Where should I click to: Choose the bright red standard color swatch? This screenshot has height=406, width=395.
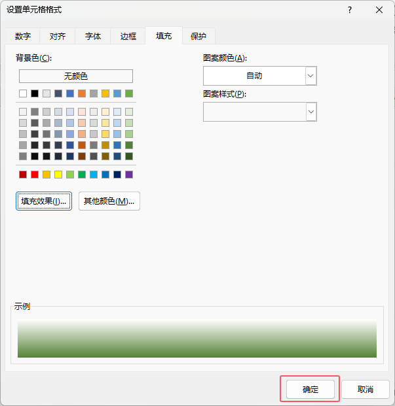tap(35, 175)
